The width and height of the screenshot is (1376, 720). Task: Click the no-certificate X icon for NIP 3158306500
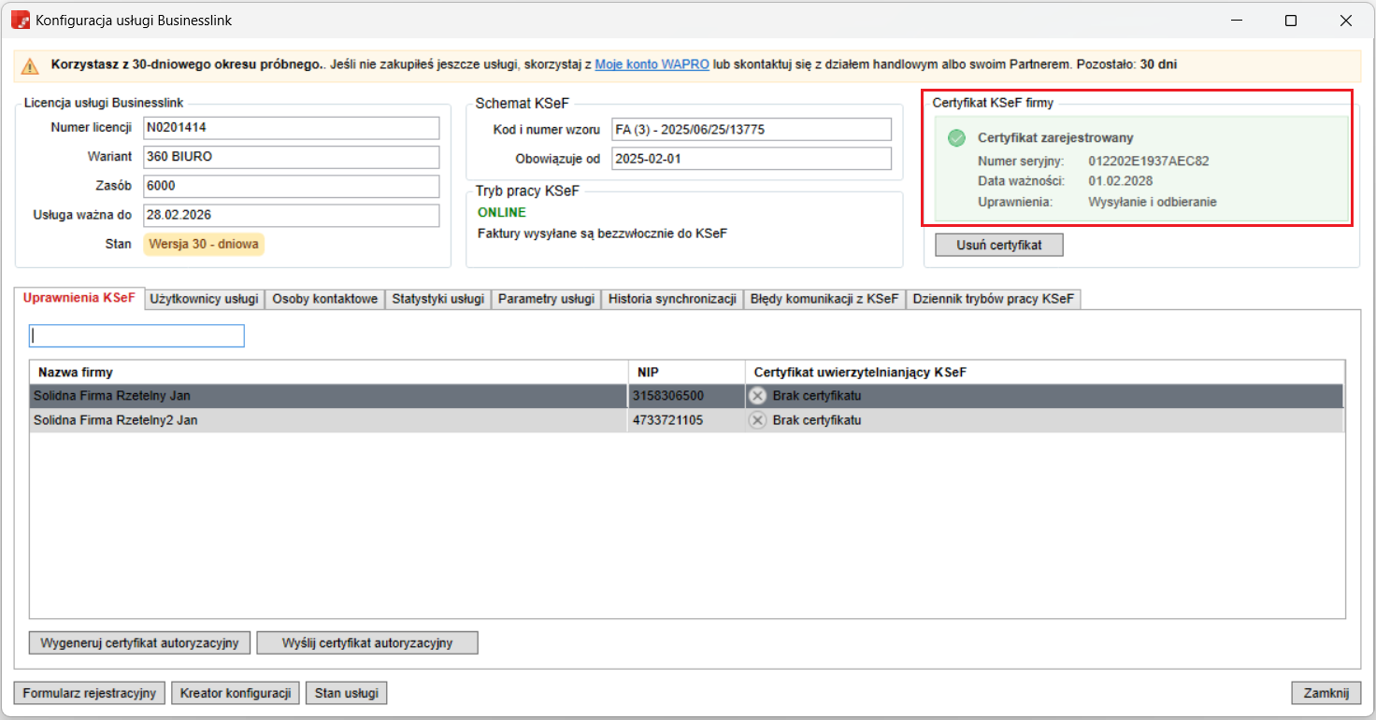coord(758,396)
